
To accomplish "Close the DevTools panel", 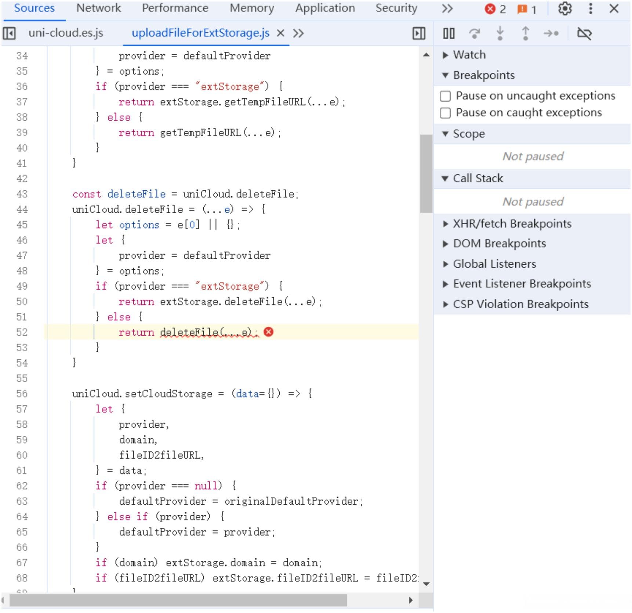I will coord(614,8).
